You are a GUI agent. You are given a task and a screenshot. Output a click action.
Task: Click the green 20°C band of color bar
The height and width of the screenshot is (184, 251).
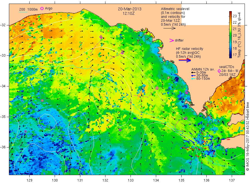(x=230, y=35)
